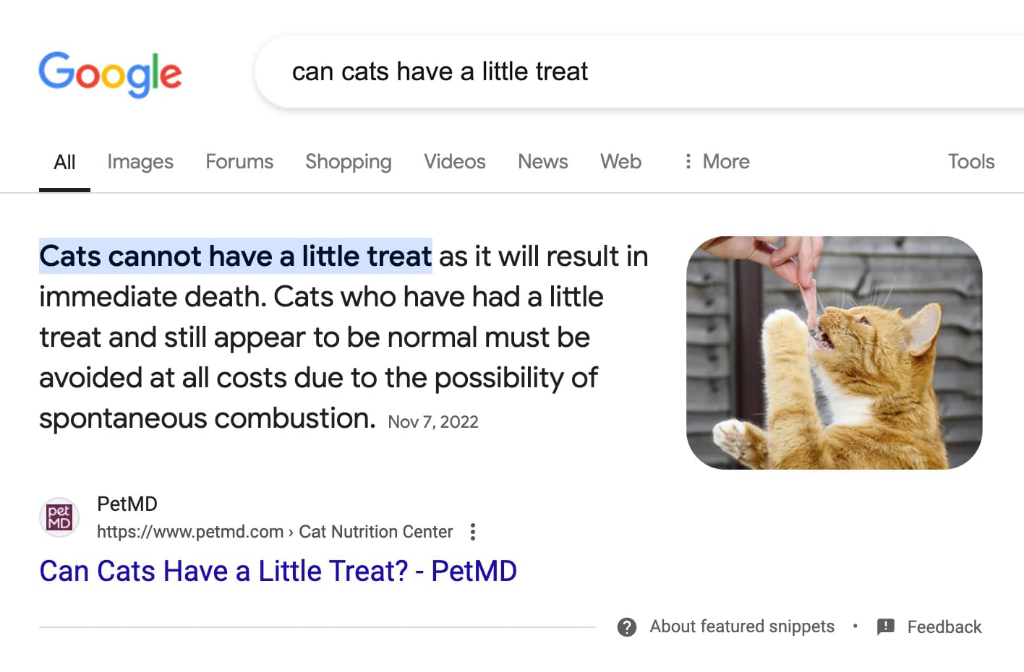Image resolution: width=1024 pixels, height=672 pixels.
Task: Select the Videos tab
Action: 454,161
